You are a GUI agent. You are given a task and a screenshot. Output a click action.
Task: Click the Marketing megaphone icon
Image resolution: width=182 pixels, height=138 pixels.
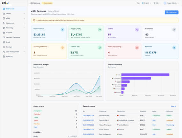(x=4, y=28)
